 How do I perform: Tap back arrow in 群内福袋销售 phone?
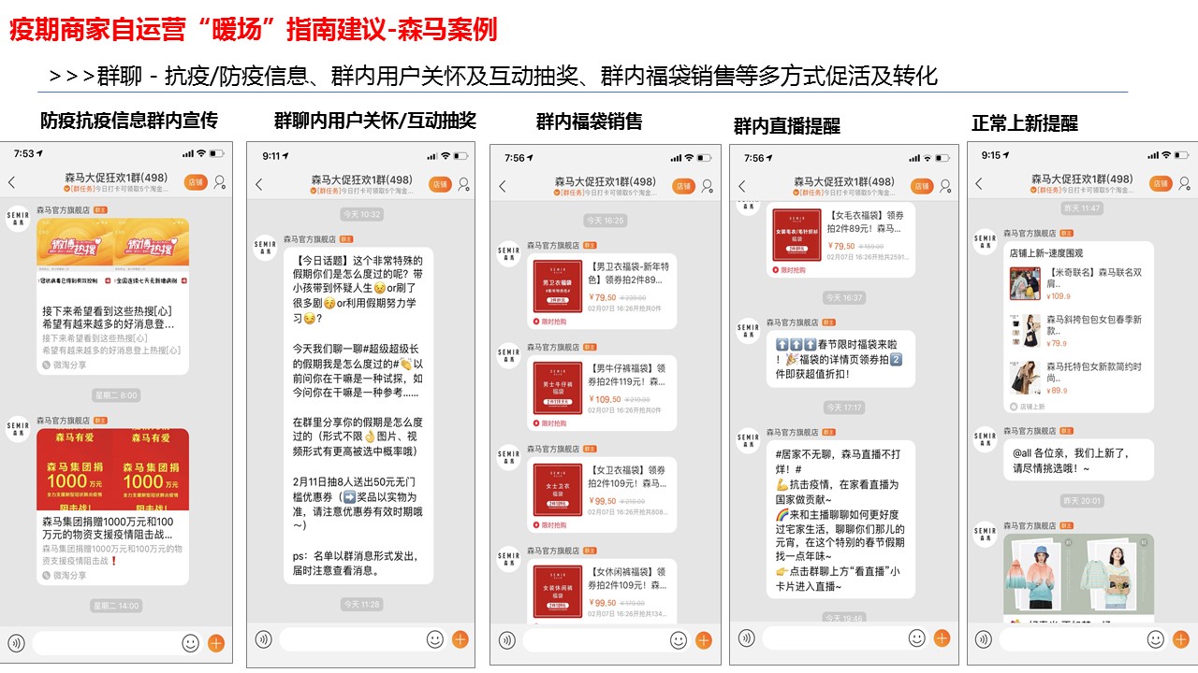503,186
